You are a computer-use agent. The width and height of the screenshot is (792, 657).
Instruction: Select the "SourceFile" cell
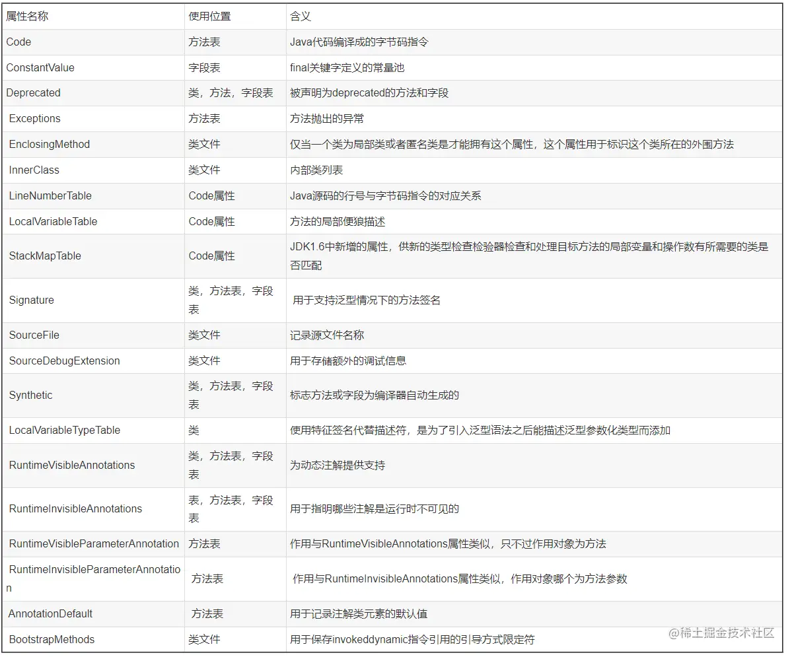coord(93,335)
